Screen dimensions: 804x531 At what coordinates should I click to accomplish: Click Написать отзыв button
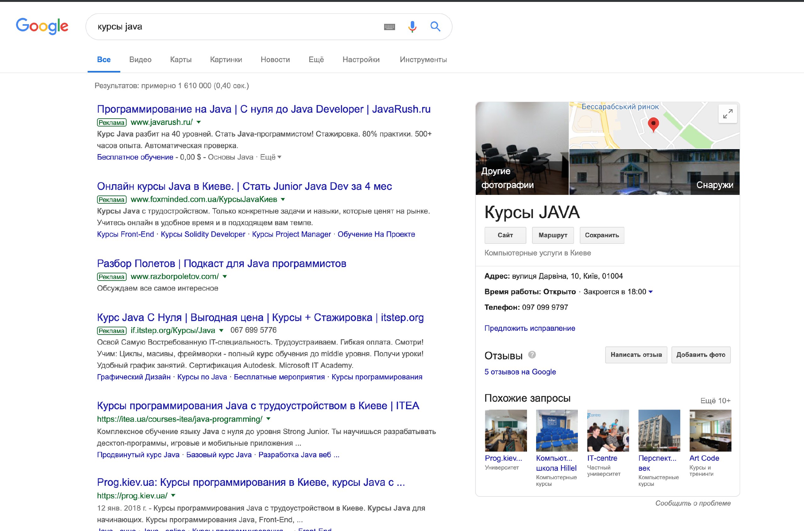pyautogui.click(x=636, y=355)
